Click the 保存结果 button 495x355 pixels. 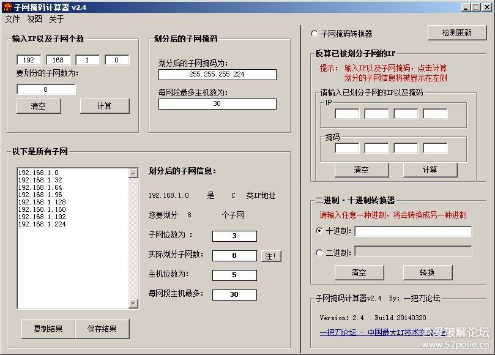pos(102,329)
